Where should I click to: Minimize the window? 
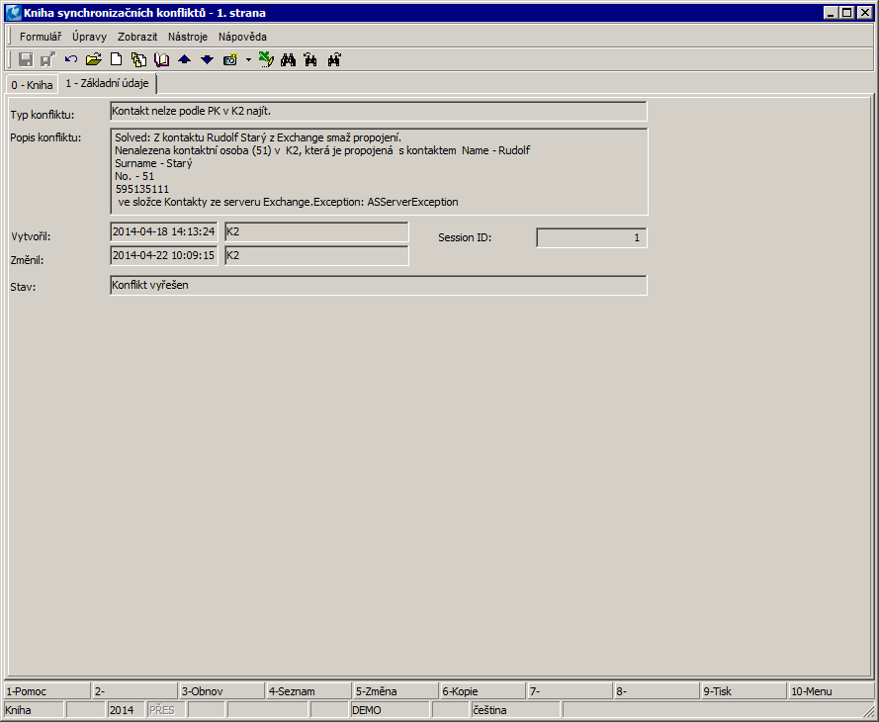(832, 12)
